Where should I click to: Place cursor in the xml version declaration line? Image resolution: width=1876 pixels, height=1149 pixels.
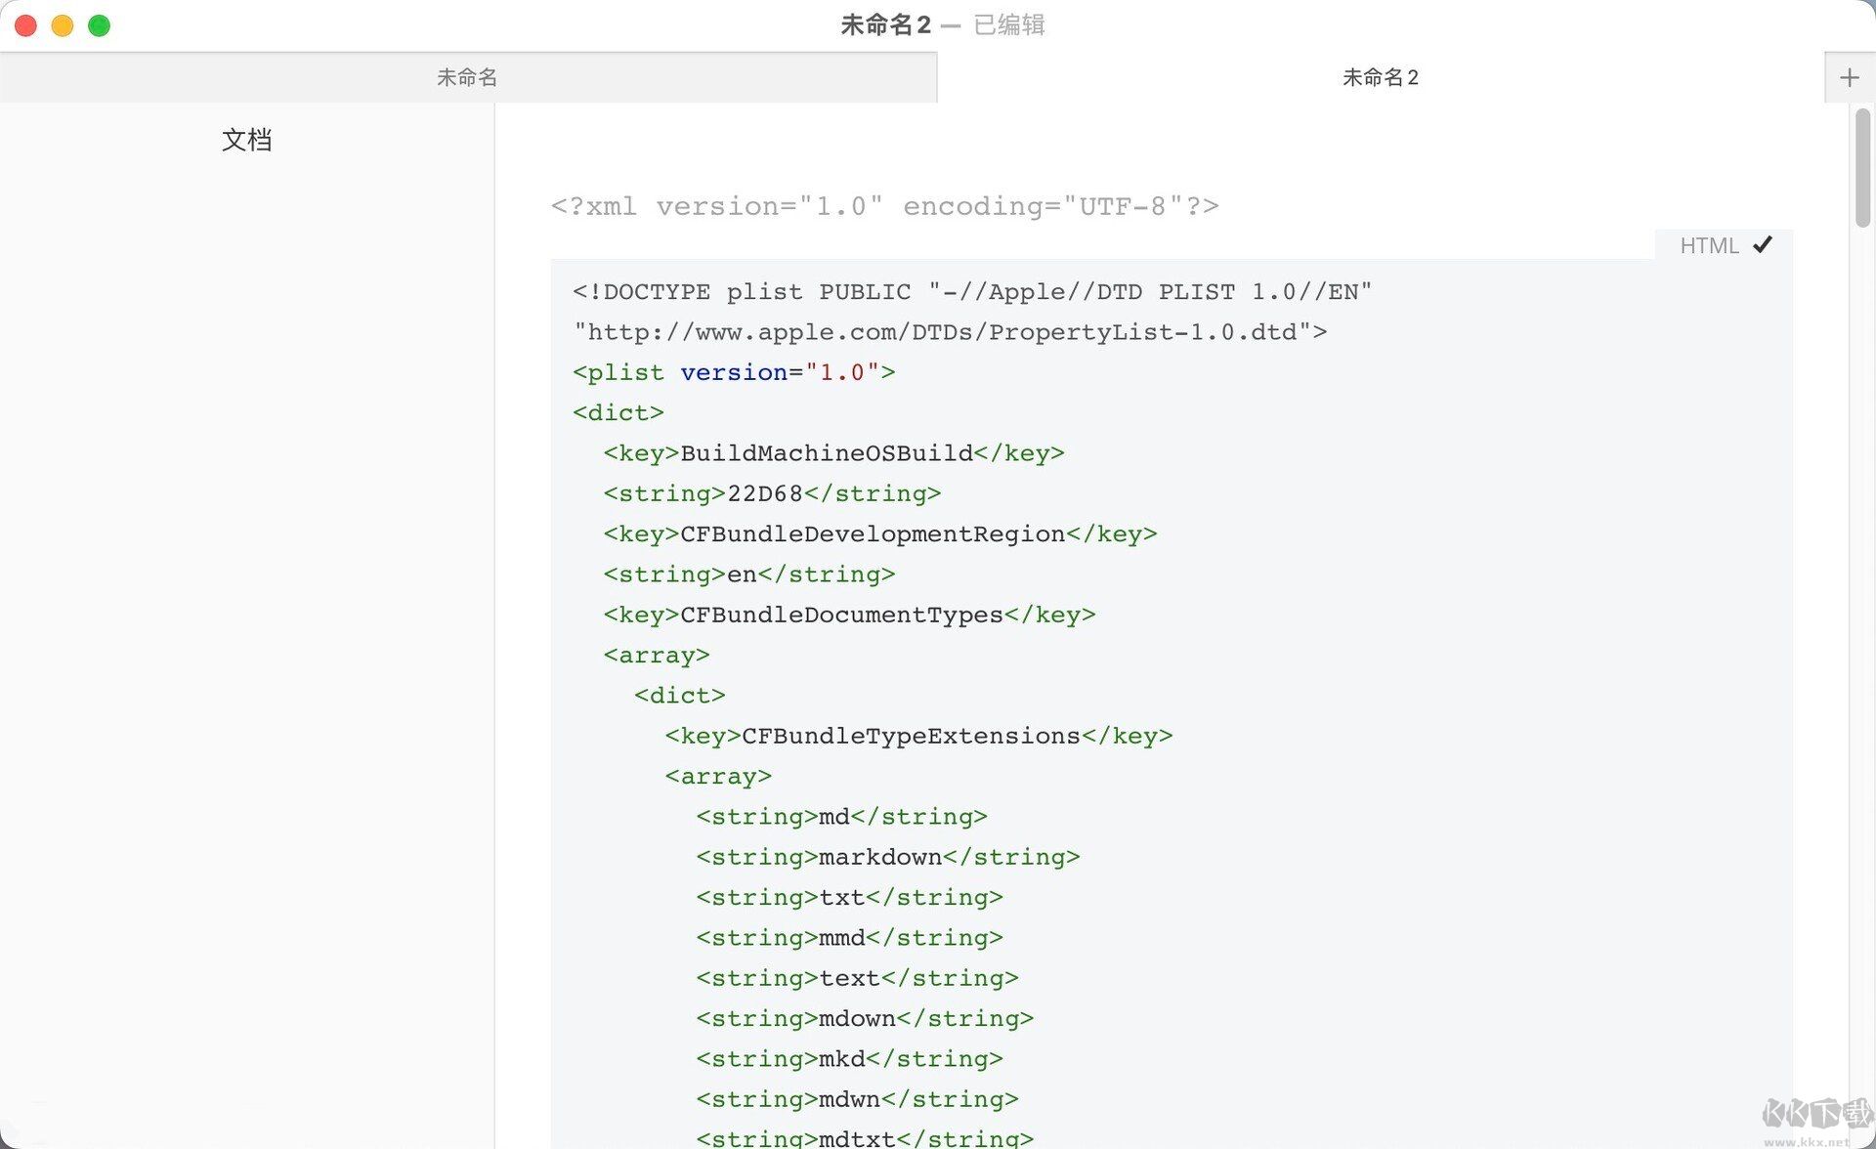pos(884,205)
